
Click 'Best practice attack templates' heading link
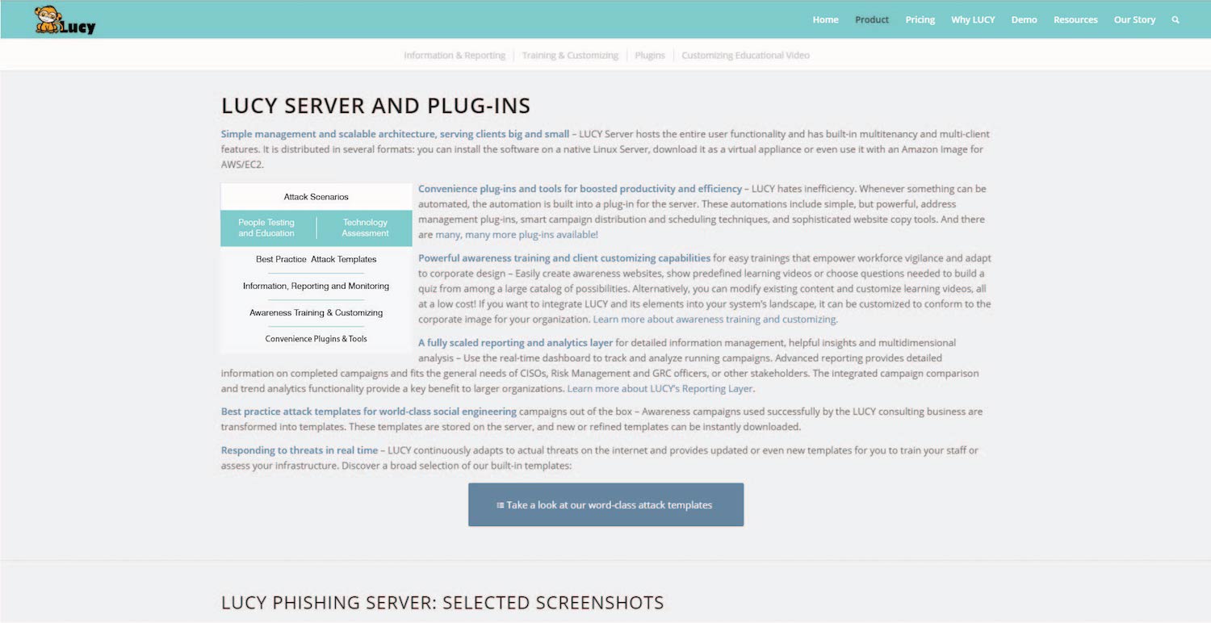tap(368, 412)
